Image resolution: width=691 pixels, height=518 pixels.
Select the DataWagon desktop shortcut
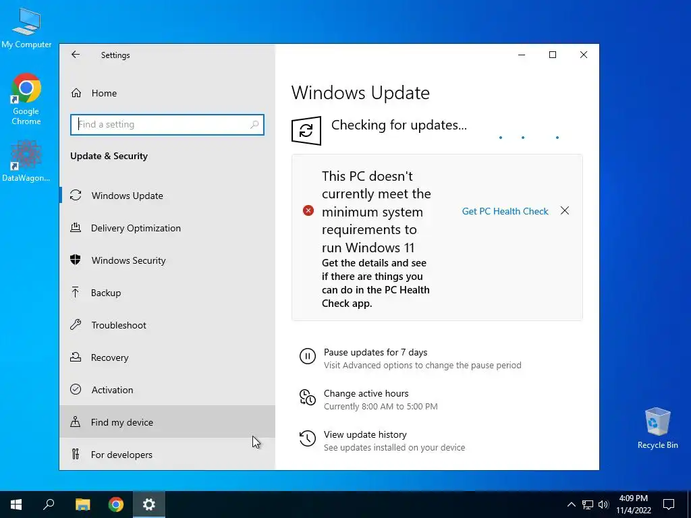point(26,161)
